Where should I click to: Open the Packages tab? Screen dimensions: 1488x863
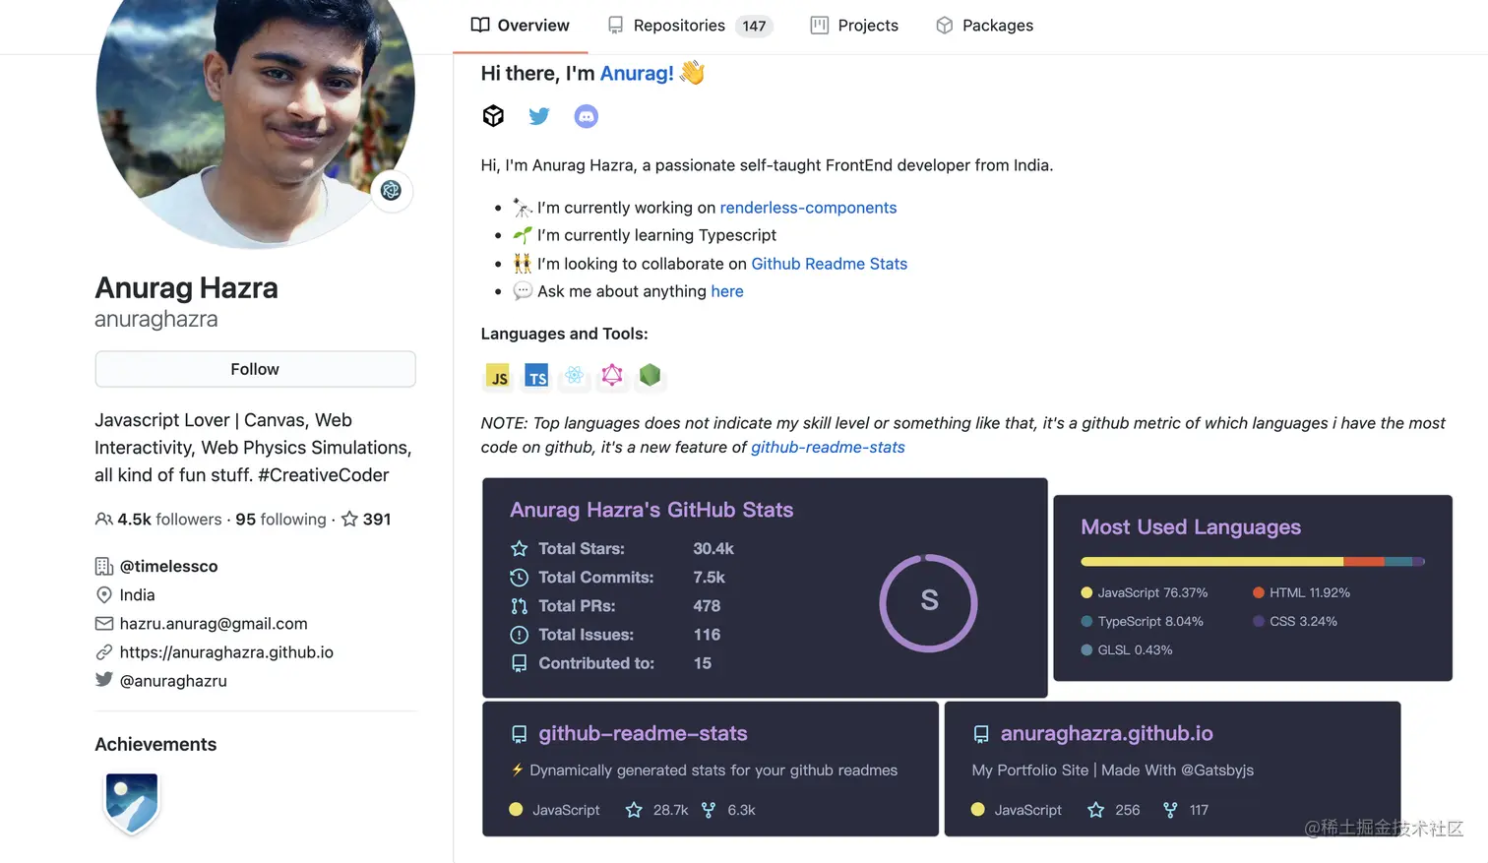coord(984,26)
